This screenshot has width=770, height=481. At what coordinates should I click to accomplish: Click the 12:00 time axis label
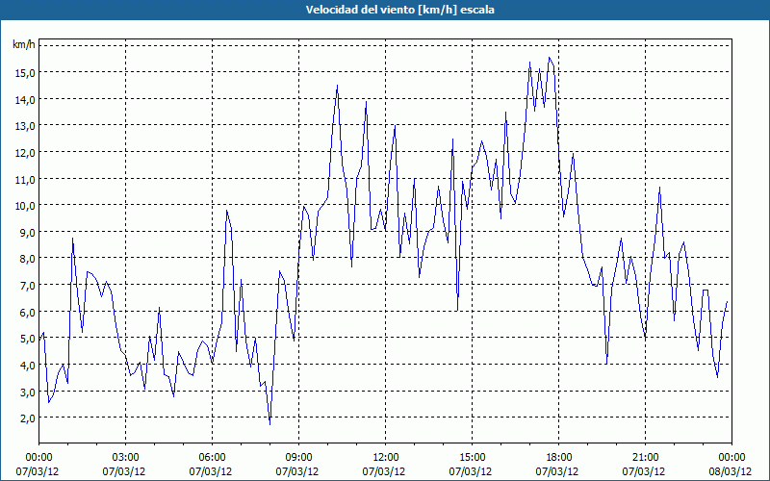click(385, 458)
